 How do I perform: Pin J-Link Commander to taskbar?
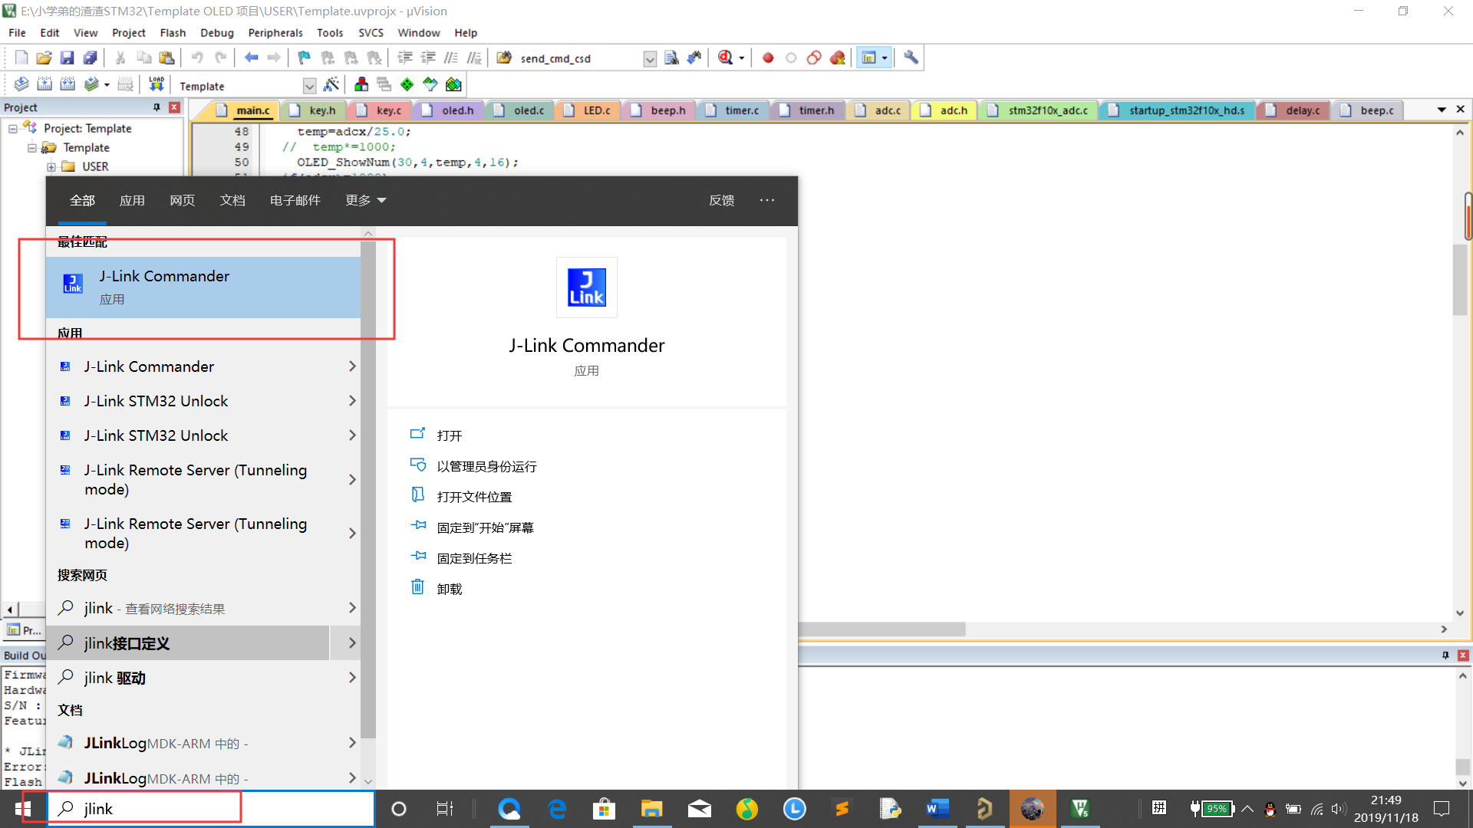(473, 557)
